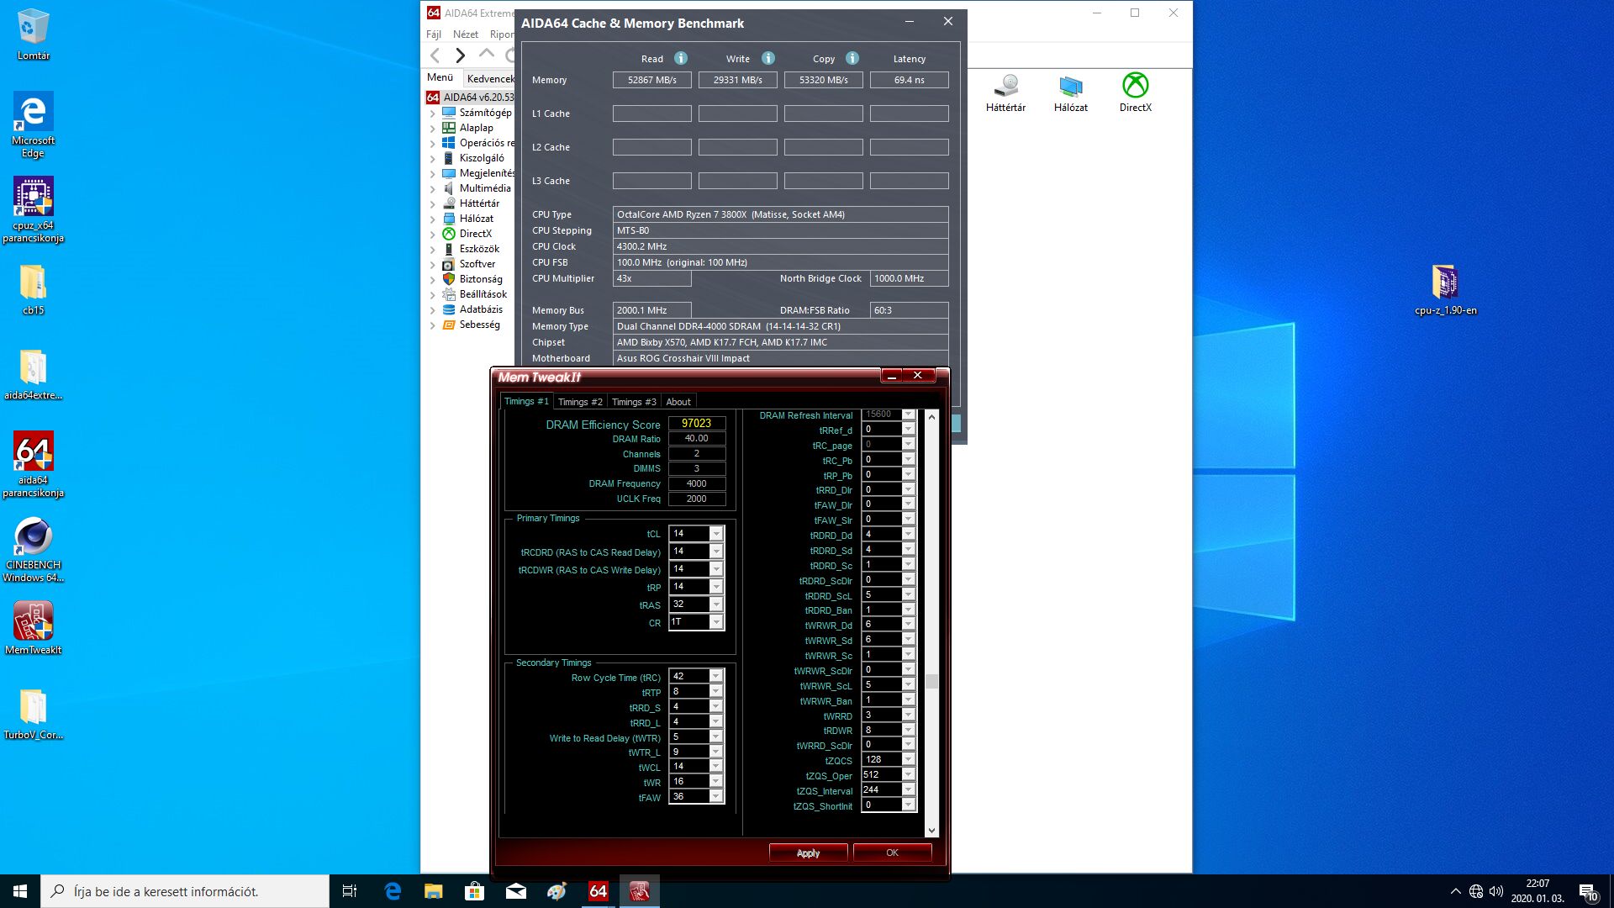Click AIDA64 back navigation arrow
Image resolution: width=1614 pixels, height=908 pixels.
coord(435,55)
